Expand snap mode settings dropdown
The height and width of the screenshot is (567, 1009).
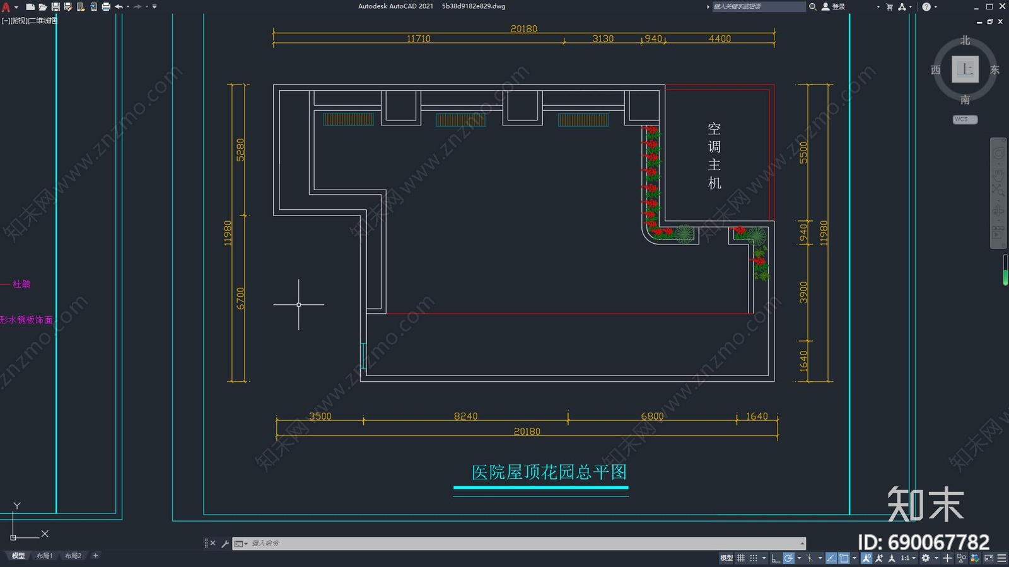click(764, 558)
